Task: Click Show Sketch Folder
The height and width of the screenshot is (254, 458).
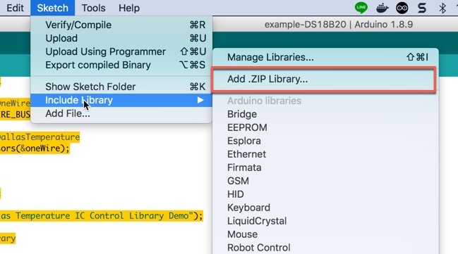Action: (121, 87)
